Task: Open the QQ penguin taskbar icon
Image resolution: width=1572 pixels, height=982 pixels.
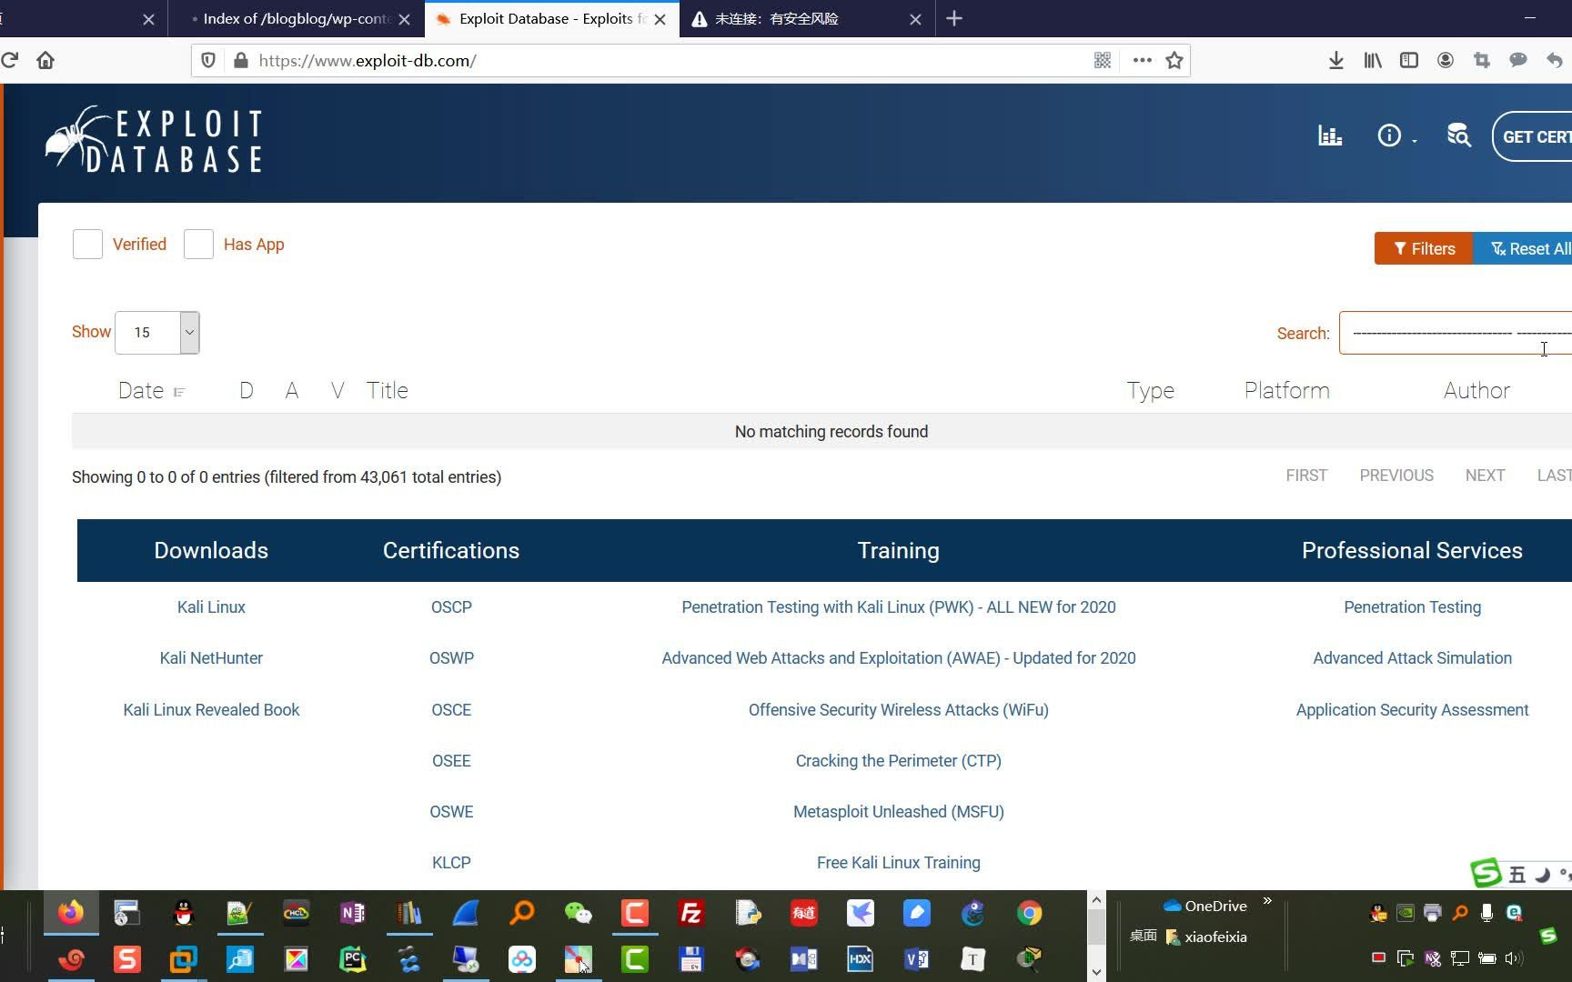Action: point(183,912)
